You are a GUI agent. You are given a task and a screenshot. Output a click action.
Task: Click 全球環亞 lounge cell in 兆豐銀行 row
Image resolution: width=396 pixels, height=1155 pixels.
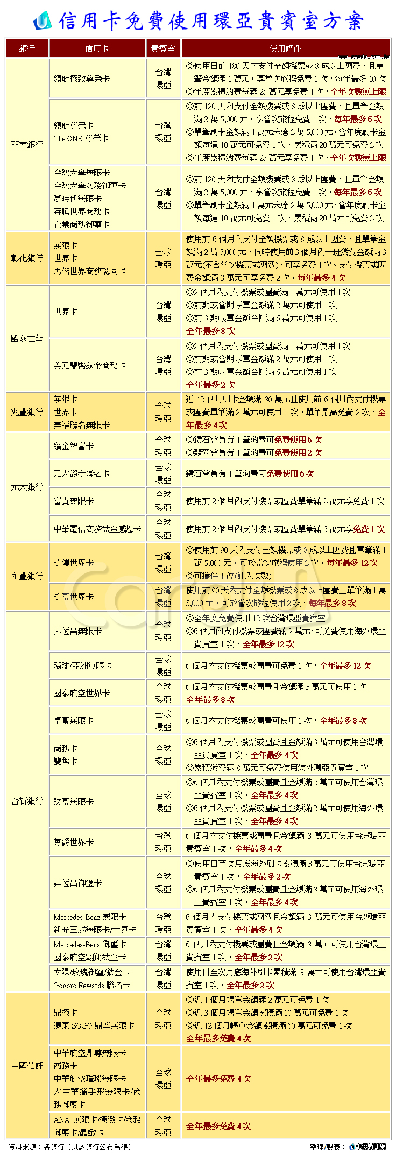[163, 412]
